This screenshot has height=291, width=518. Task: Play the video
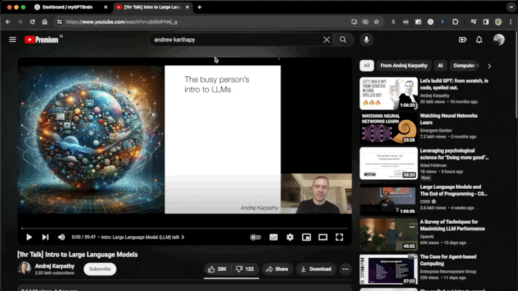click(29, 237)
